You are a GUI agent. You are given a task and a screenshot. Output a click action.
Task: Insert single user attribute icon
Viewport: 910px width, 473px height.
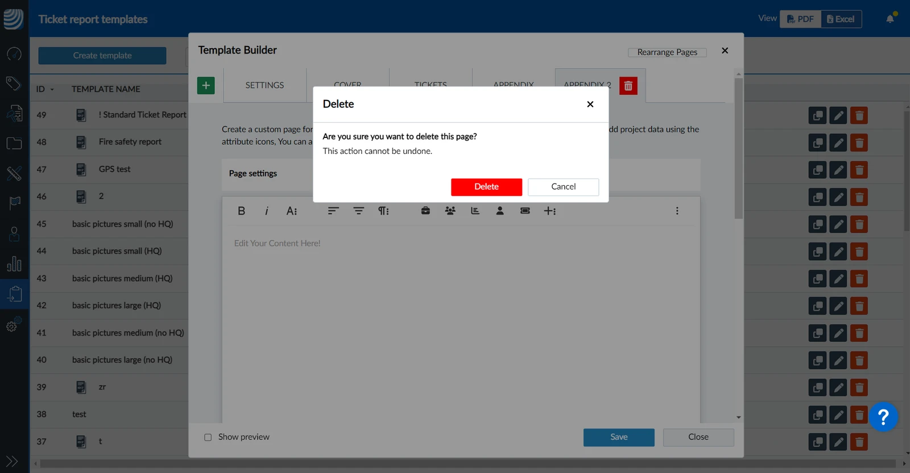pyautogui.click(x=500, y=211)
